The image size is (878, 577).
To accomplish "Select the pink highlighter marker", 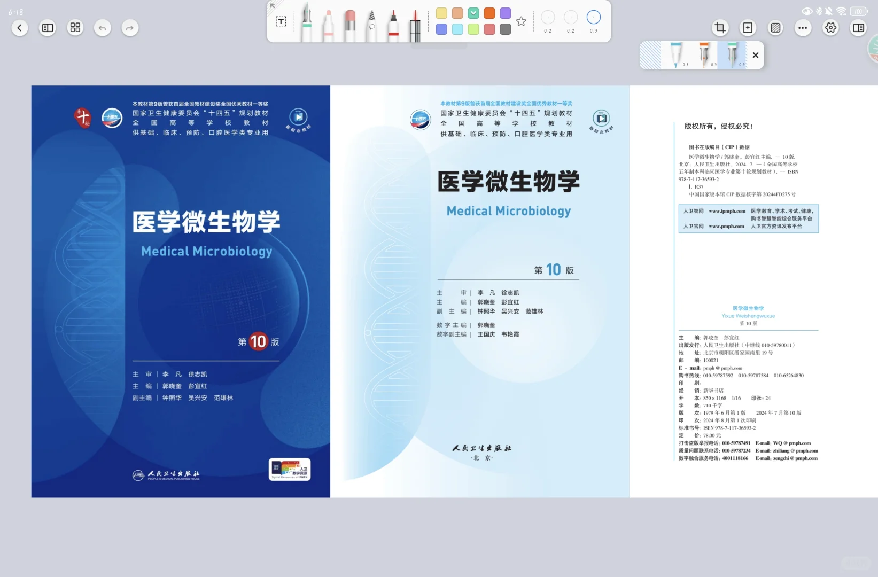I will [328, 26].
